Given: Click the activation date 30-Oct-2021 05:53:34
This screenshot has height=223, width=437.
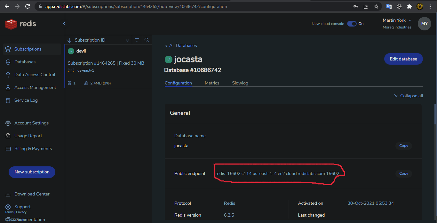Looking at the screenshot, I should pyautogui.click(x=370, y=203).
